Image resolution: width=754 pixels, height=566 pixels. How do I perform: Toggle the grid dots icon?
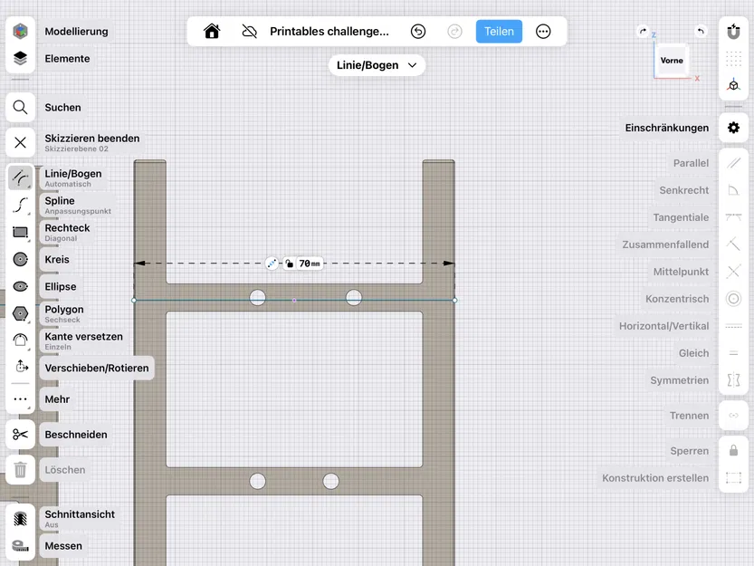(x=733, y=59)
